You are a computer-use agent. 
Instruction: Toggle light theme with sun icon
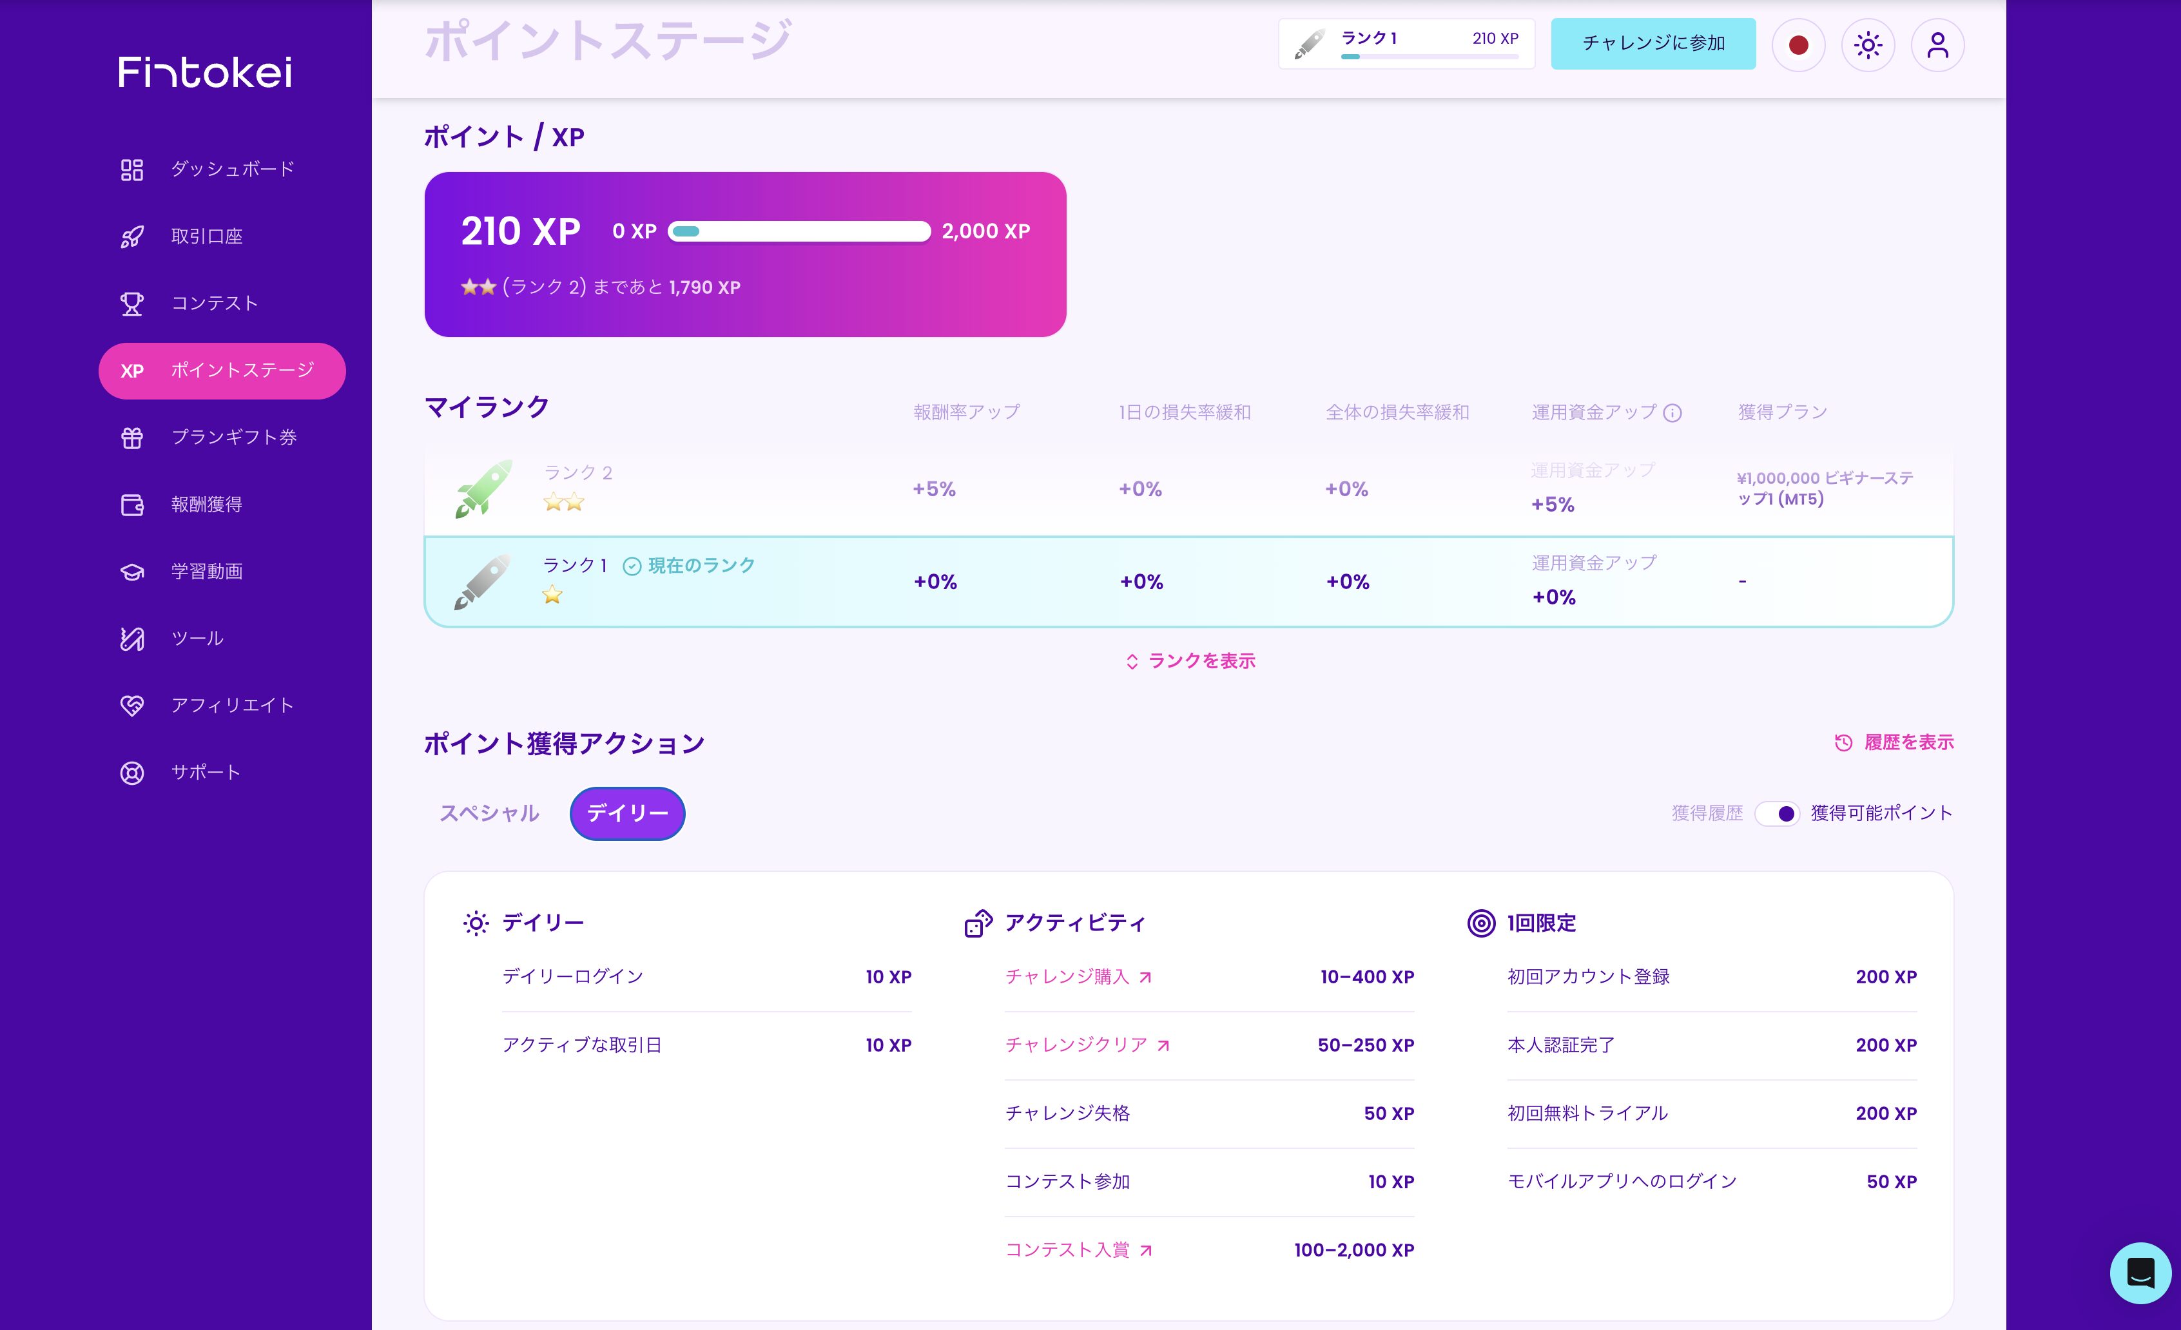click(1868, 45)
